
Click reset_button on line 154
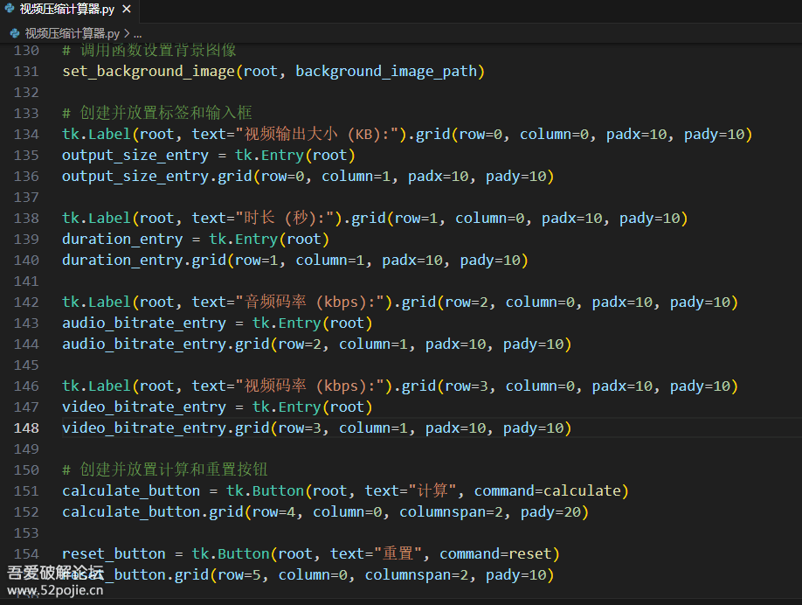pos(114,554)
